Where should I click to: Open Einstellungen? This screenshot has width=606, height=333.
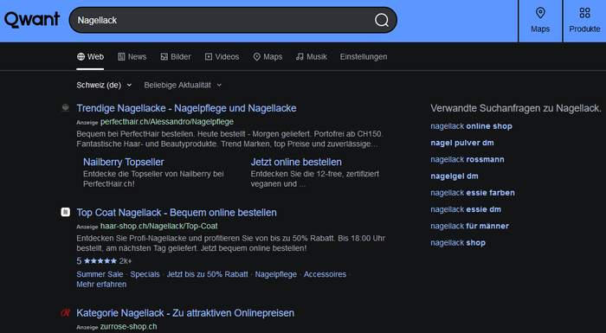pyautogui.click(x=364, y=57)
